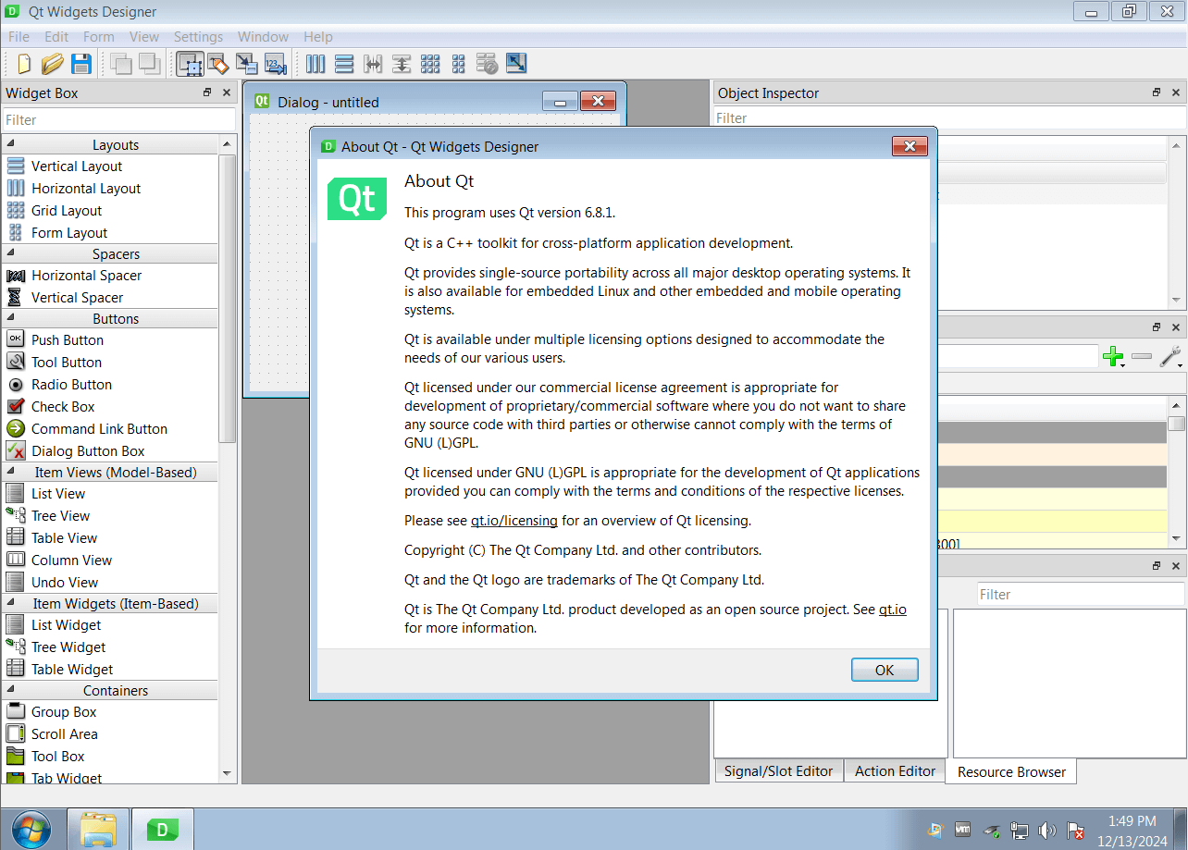The image size is (1188, 850).
Task: Float the Object Inspector dock panel
Action: 1157,92
